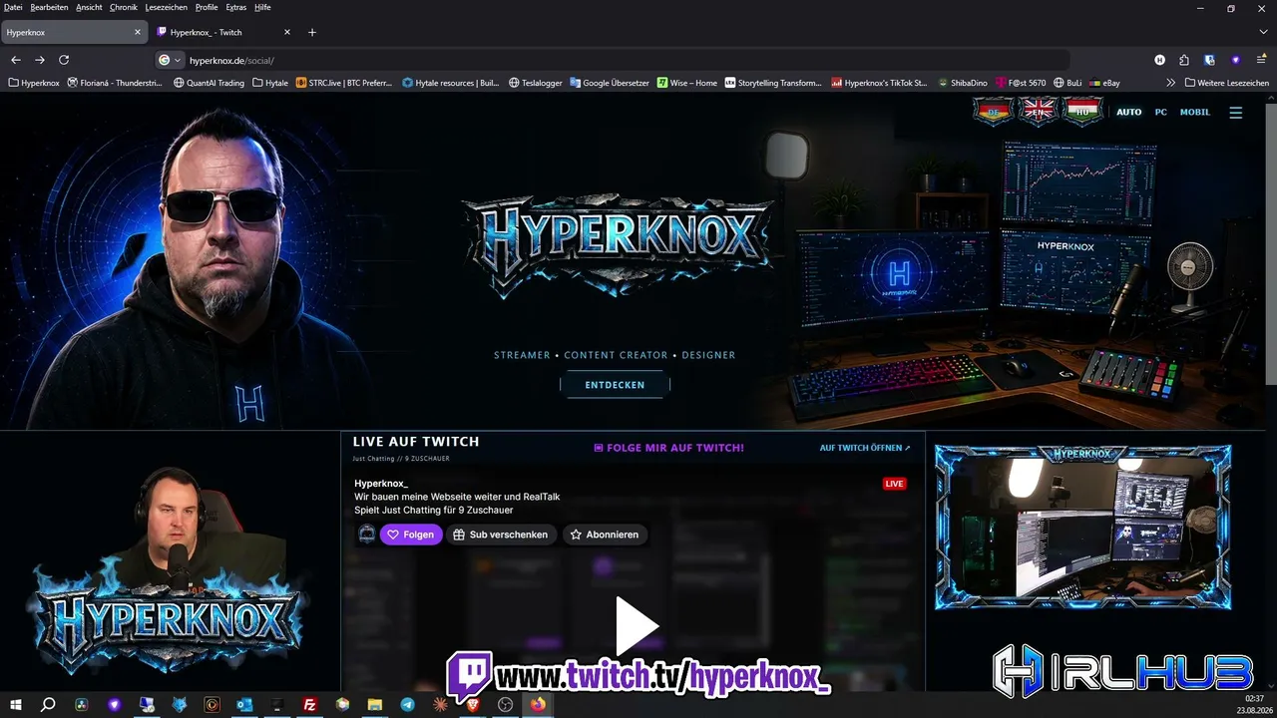1277x718 pixels.
Task: Open the Ansicht menu
Action: coord(89,7)
